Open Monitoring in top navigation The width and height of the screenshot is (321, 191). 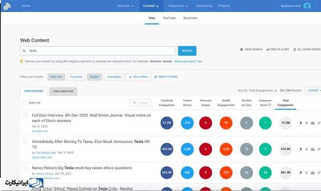coord(204,6)
